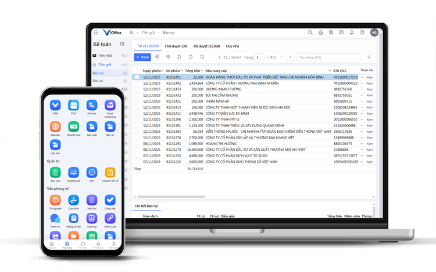The height and width of the screenshot is (272, 436).
Task: Open the chat message icon in header
Action: (341, 32)
